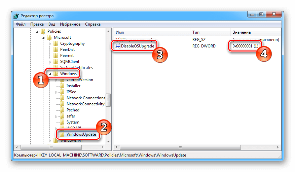Click the values pane scroll right arrow
The image size is (295, 172).
click(278, 147)
